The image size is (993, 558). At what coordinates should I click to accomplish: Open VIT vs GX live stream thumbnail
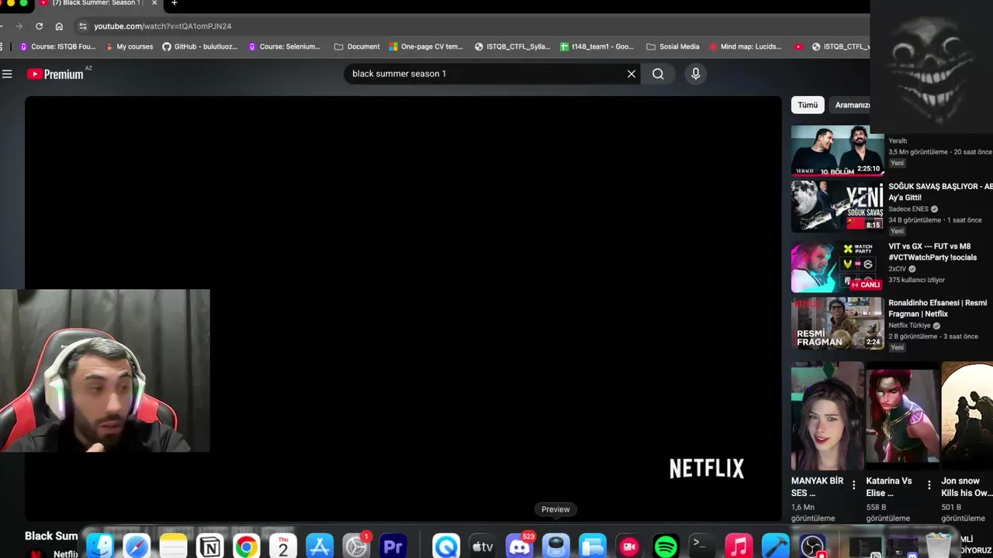pos(837,267)
